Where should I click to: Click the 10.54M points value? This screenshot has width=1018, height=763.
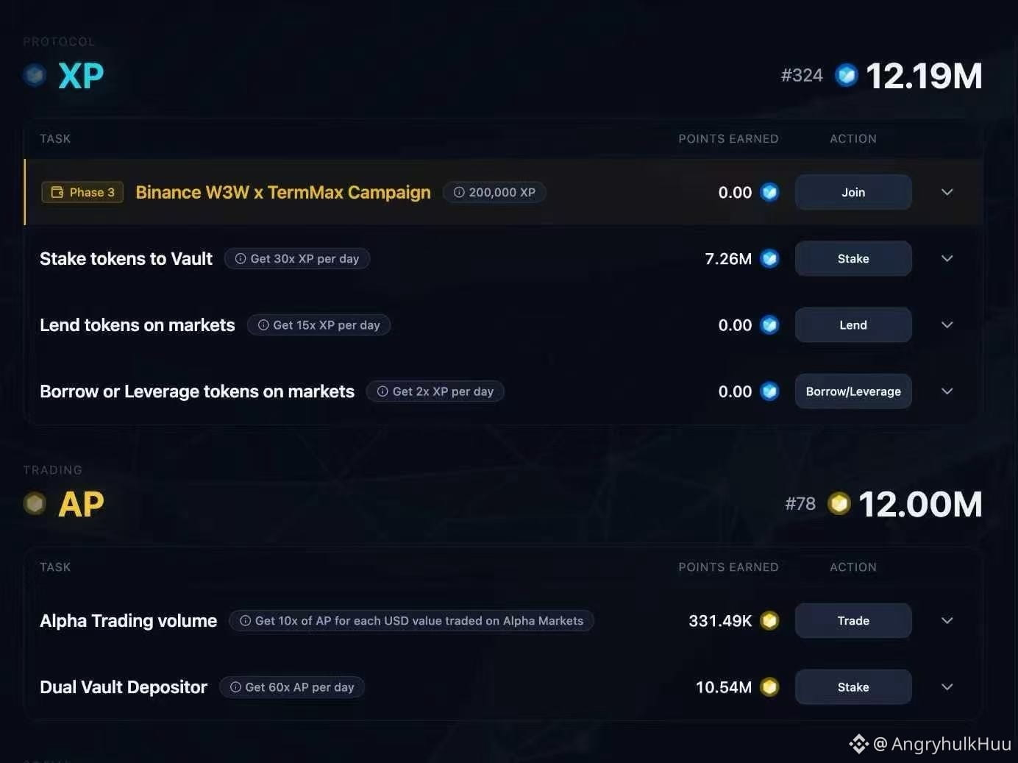click(x=724, y=686)
